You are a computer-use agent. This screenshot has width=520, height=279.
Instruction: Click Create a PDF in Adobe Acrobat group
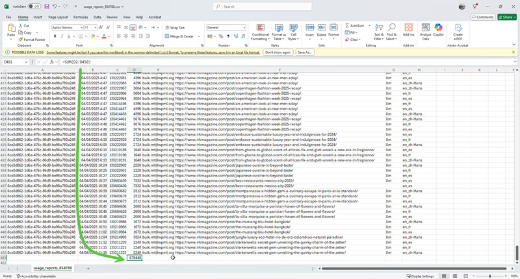click(458, 32)
